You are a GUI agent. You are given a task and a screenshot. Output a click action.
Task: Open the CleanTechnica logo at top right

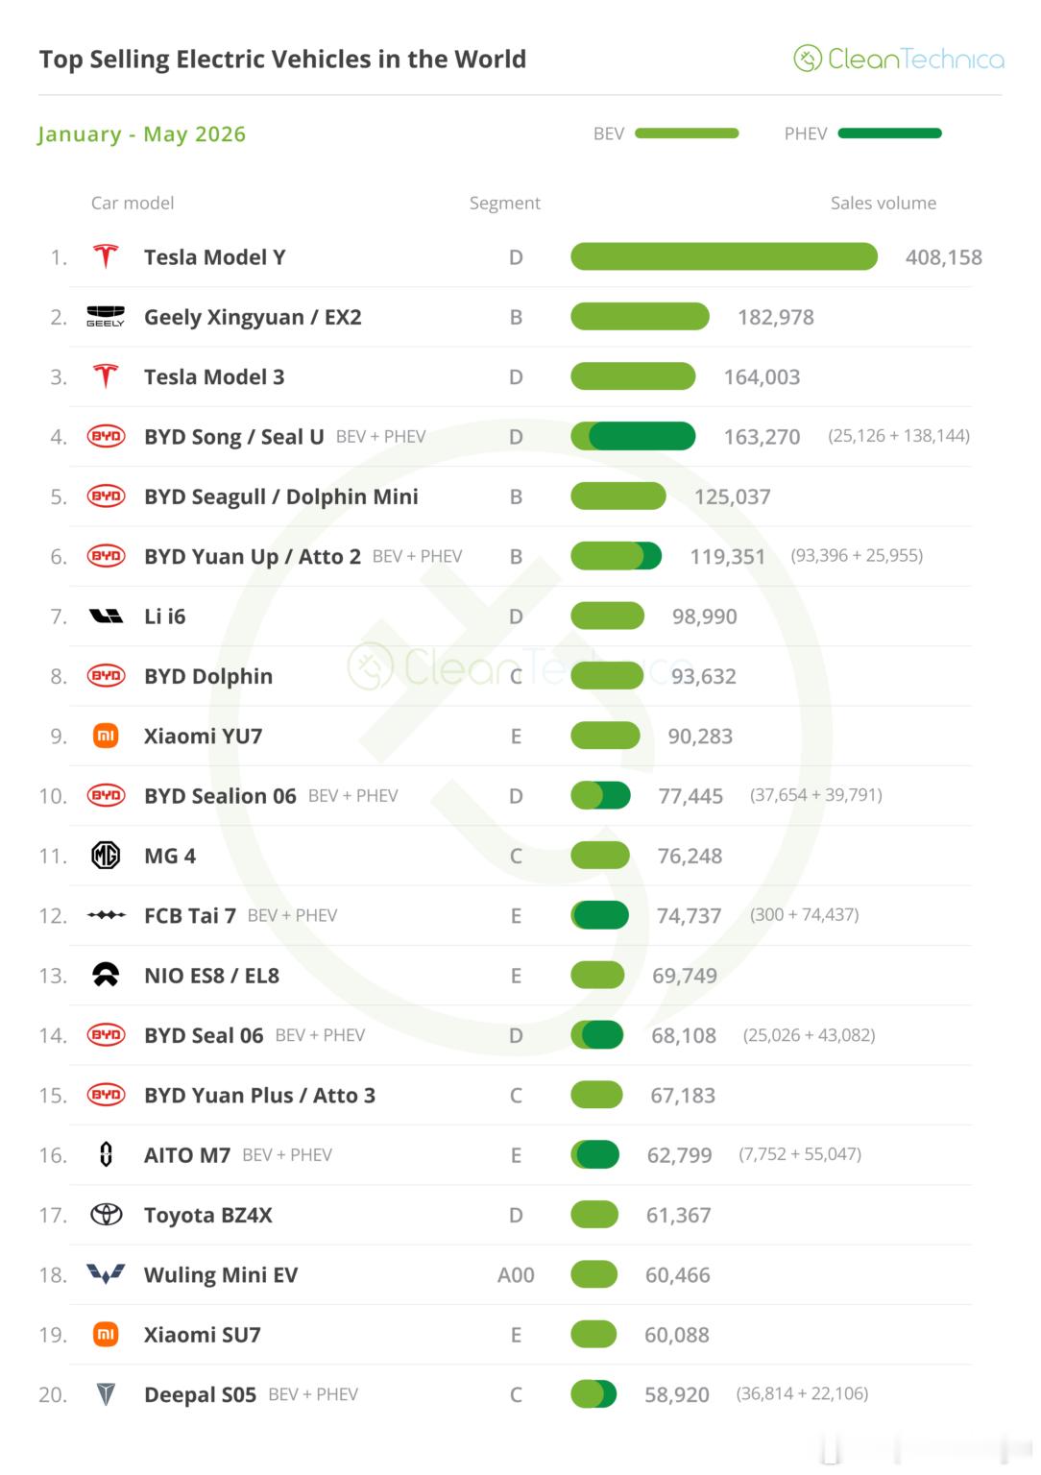point(899,60)
